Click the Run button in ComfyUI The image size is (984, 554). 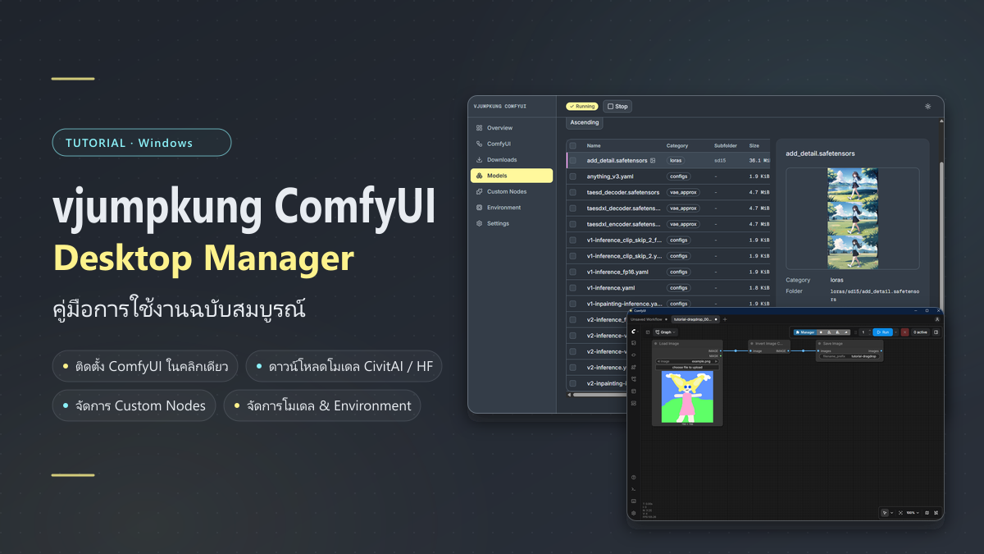click(882, 332)
